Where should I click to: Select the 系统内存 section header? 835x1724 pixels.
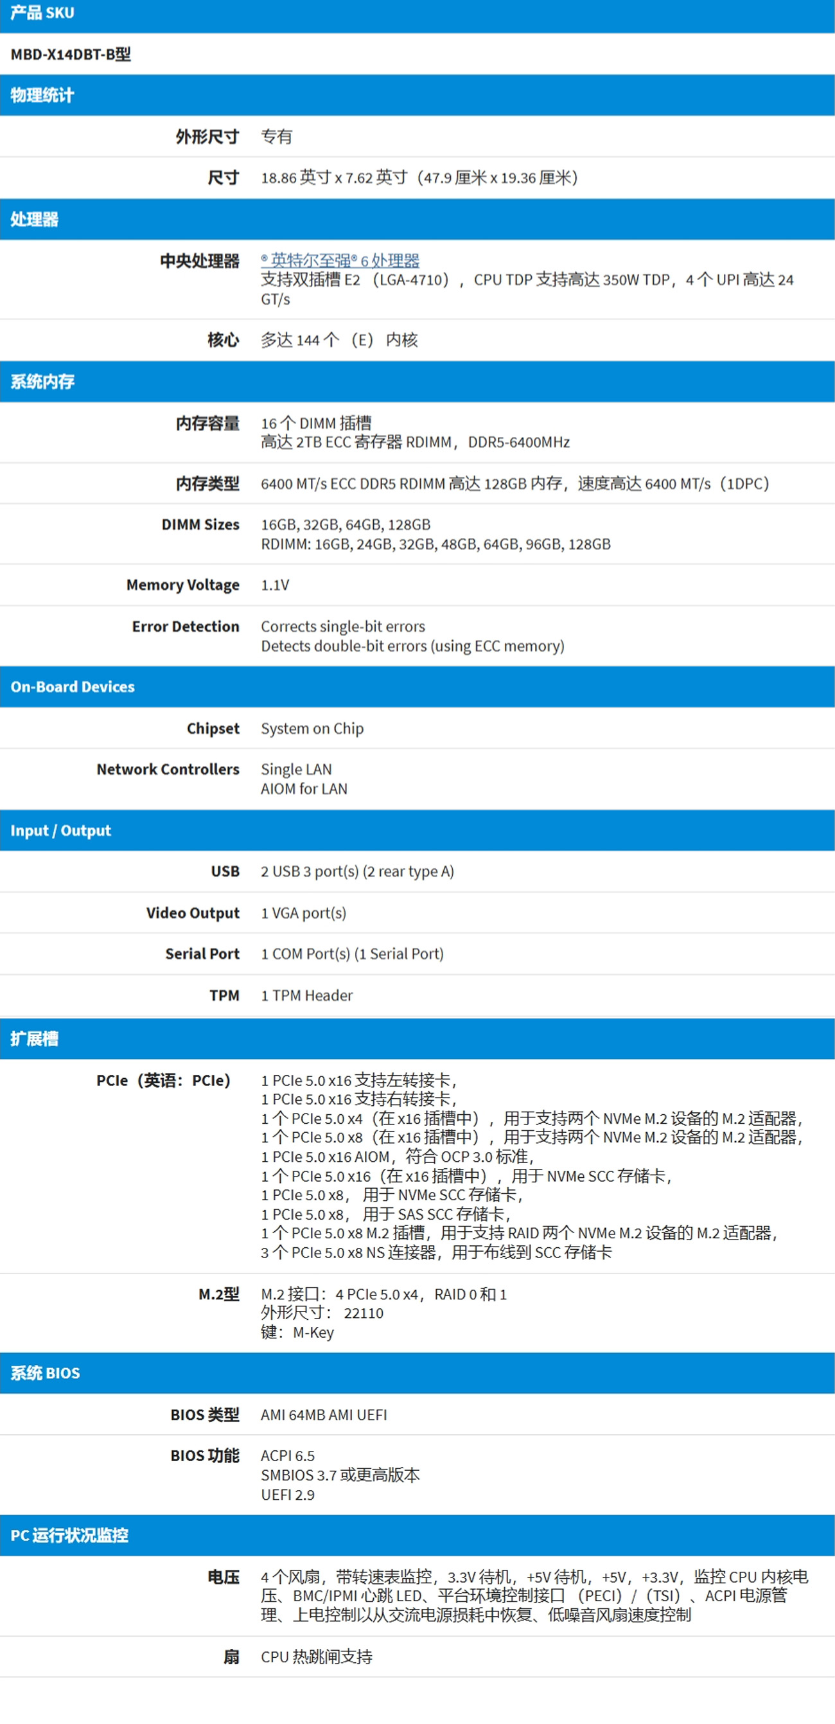coord(42,382)
